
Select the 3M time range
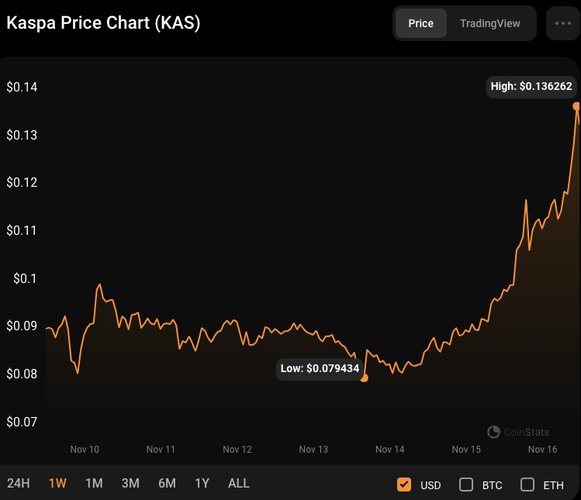point(130,483)
